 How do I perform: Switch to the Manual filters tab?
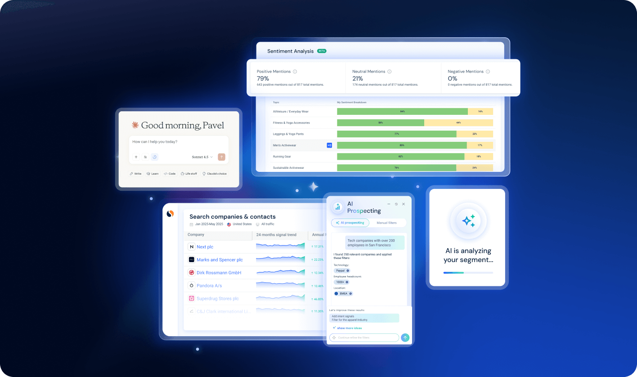point(387,223)
